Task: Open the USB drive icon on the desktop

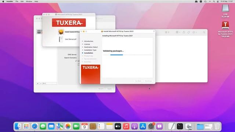Action: pyautogui.click(x=225, y=8)
